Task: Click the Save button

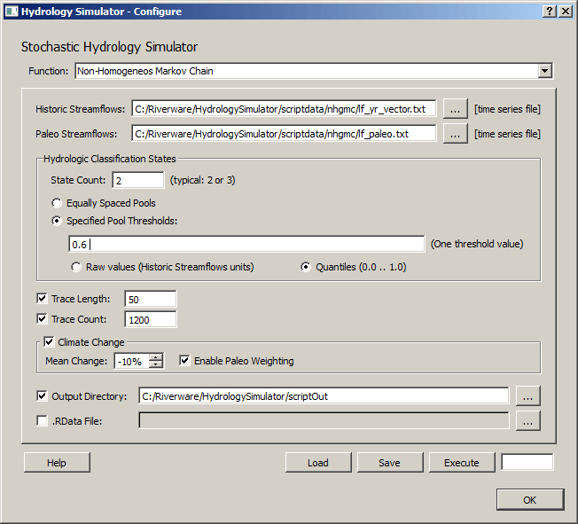Action: pyautogui.click(x=390, y=463)
